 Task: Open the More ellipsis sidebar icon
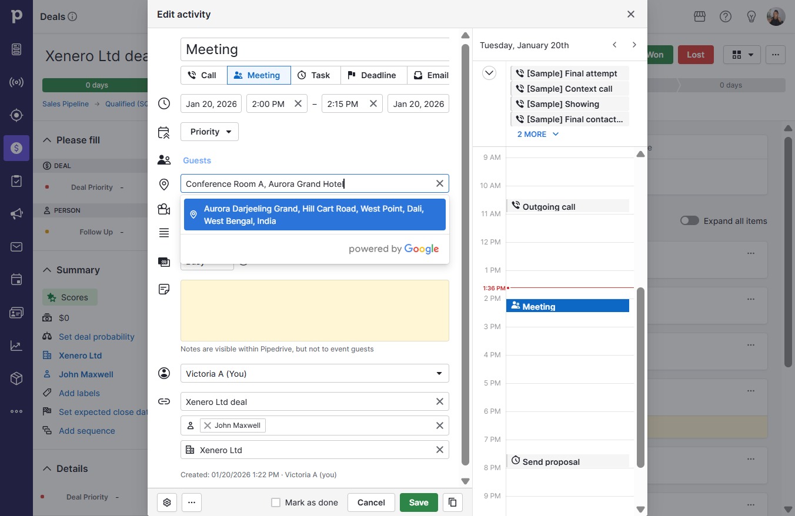pyautogui.click(x=16, y=411)
